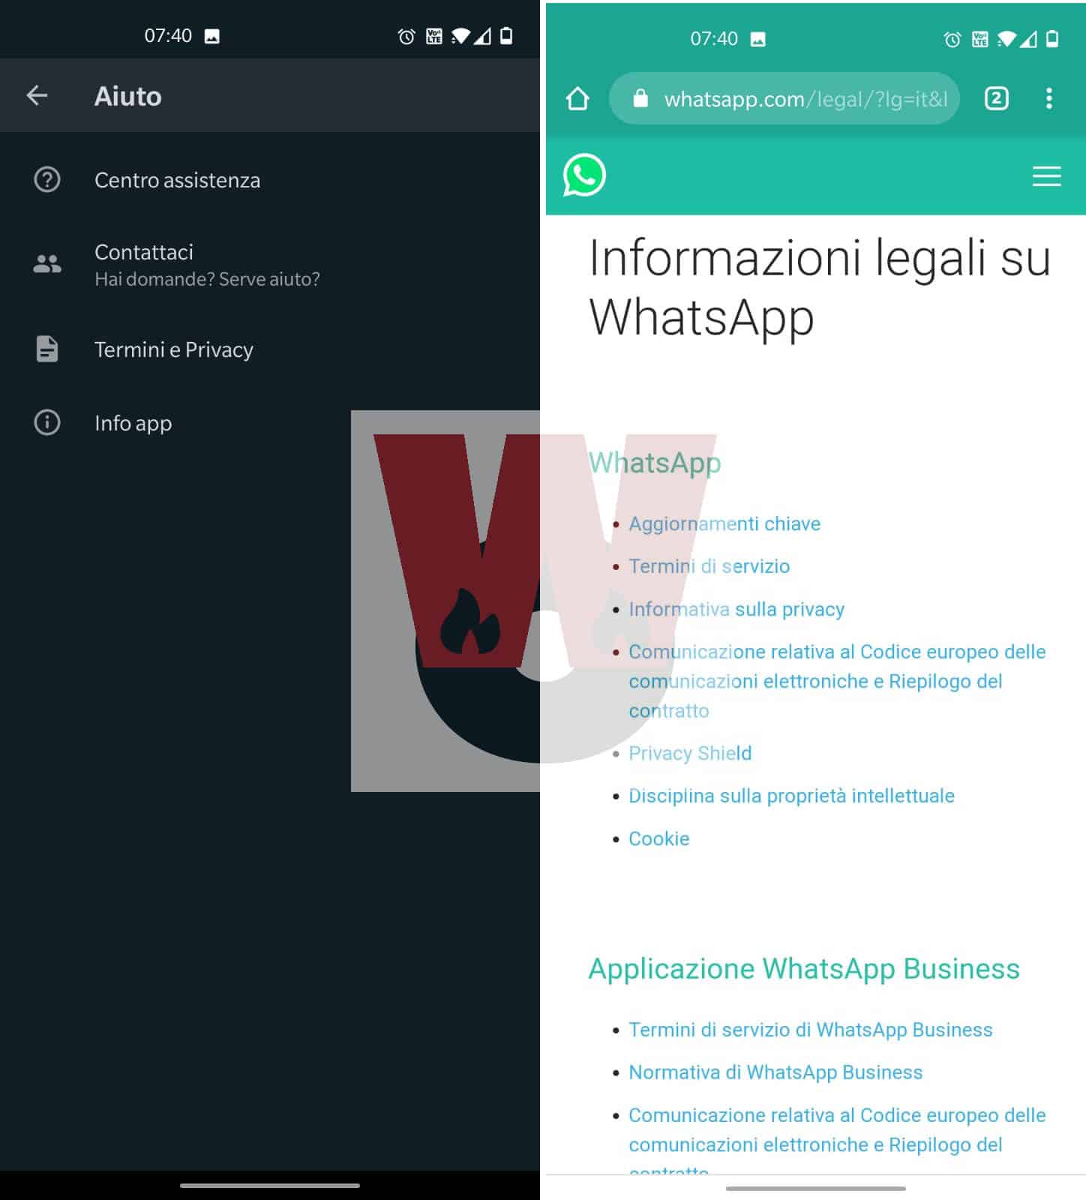Image resolution: width=1086 pixels, height=1200 pixels.
Task: Tap the Info app information icon
Action: 47,423
